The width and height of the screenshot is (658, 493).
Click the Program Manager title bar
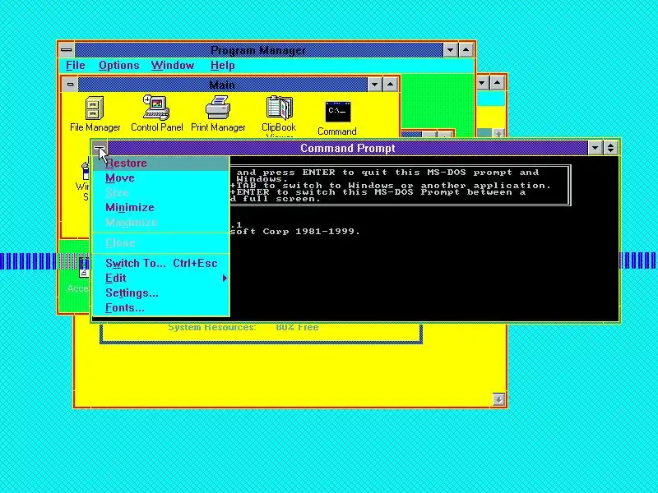point(258,50)
